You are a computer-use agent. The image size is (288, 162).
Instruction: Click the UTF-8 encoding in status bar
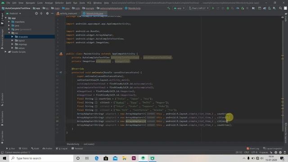(254, 153)
